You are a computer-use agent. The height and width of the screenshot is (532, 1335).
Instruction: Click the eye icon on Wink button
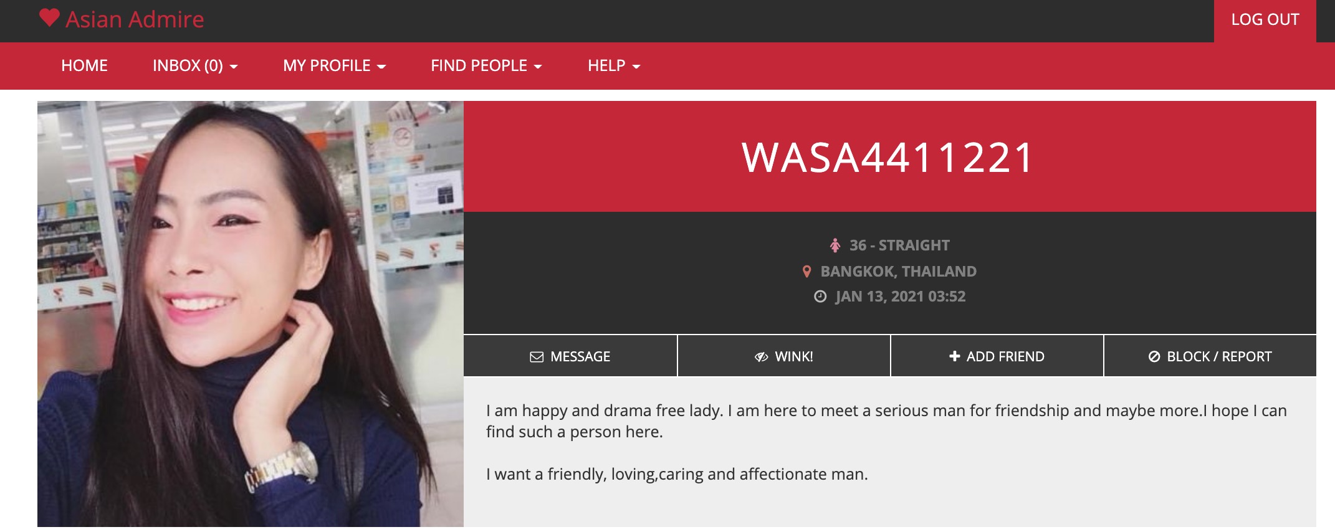pos(761,357)
